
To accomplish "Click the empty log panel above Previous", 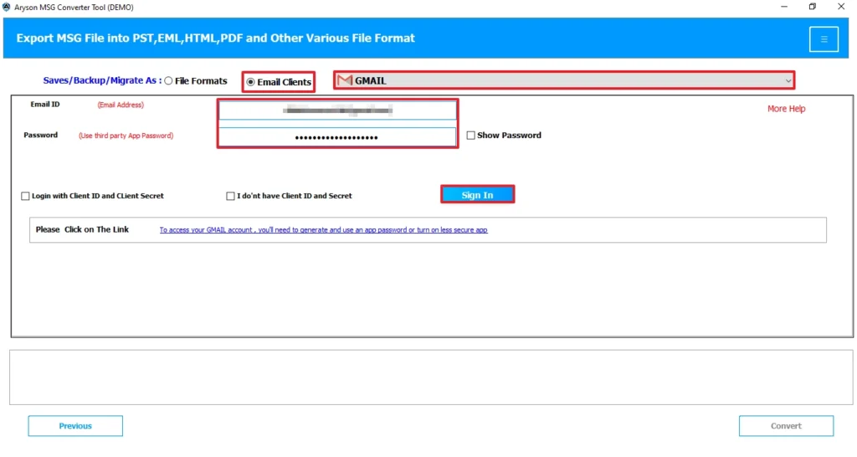I will coord(431,377).
